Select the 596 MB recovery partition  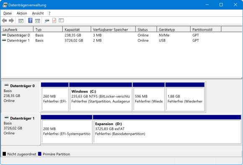149,97
